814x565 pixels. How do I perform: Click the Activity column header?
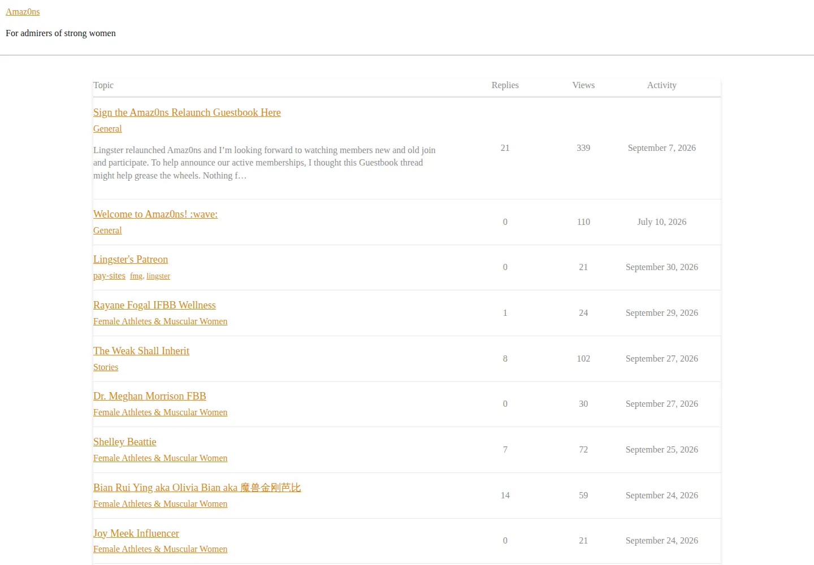pyautogui.click(x=662, y=85)
